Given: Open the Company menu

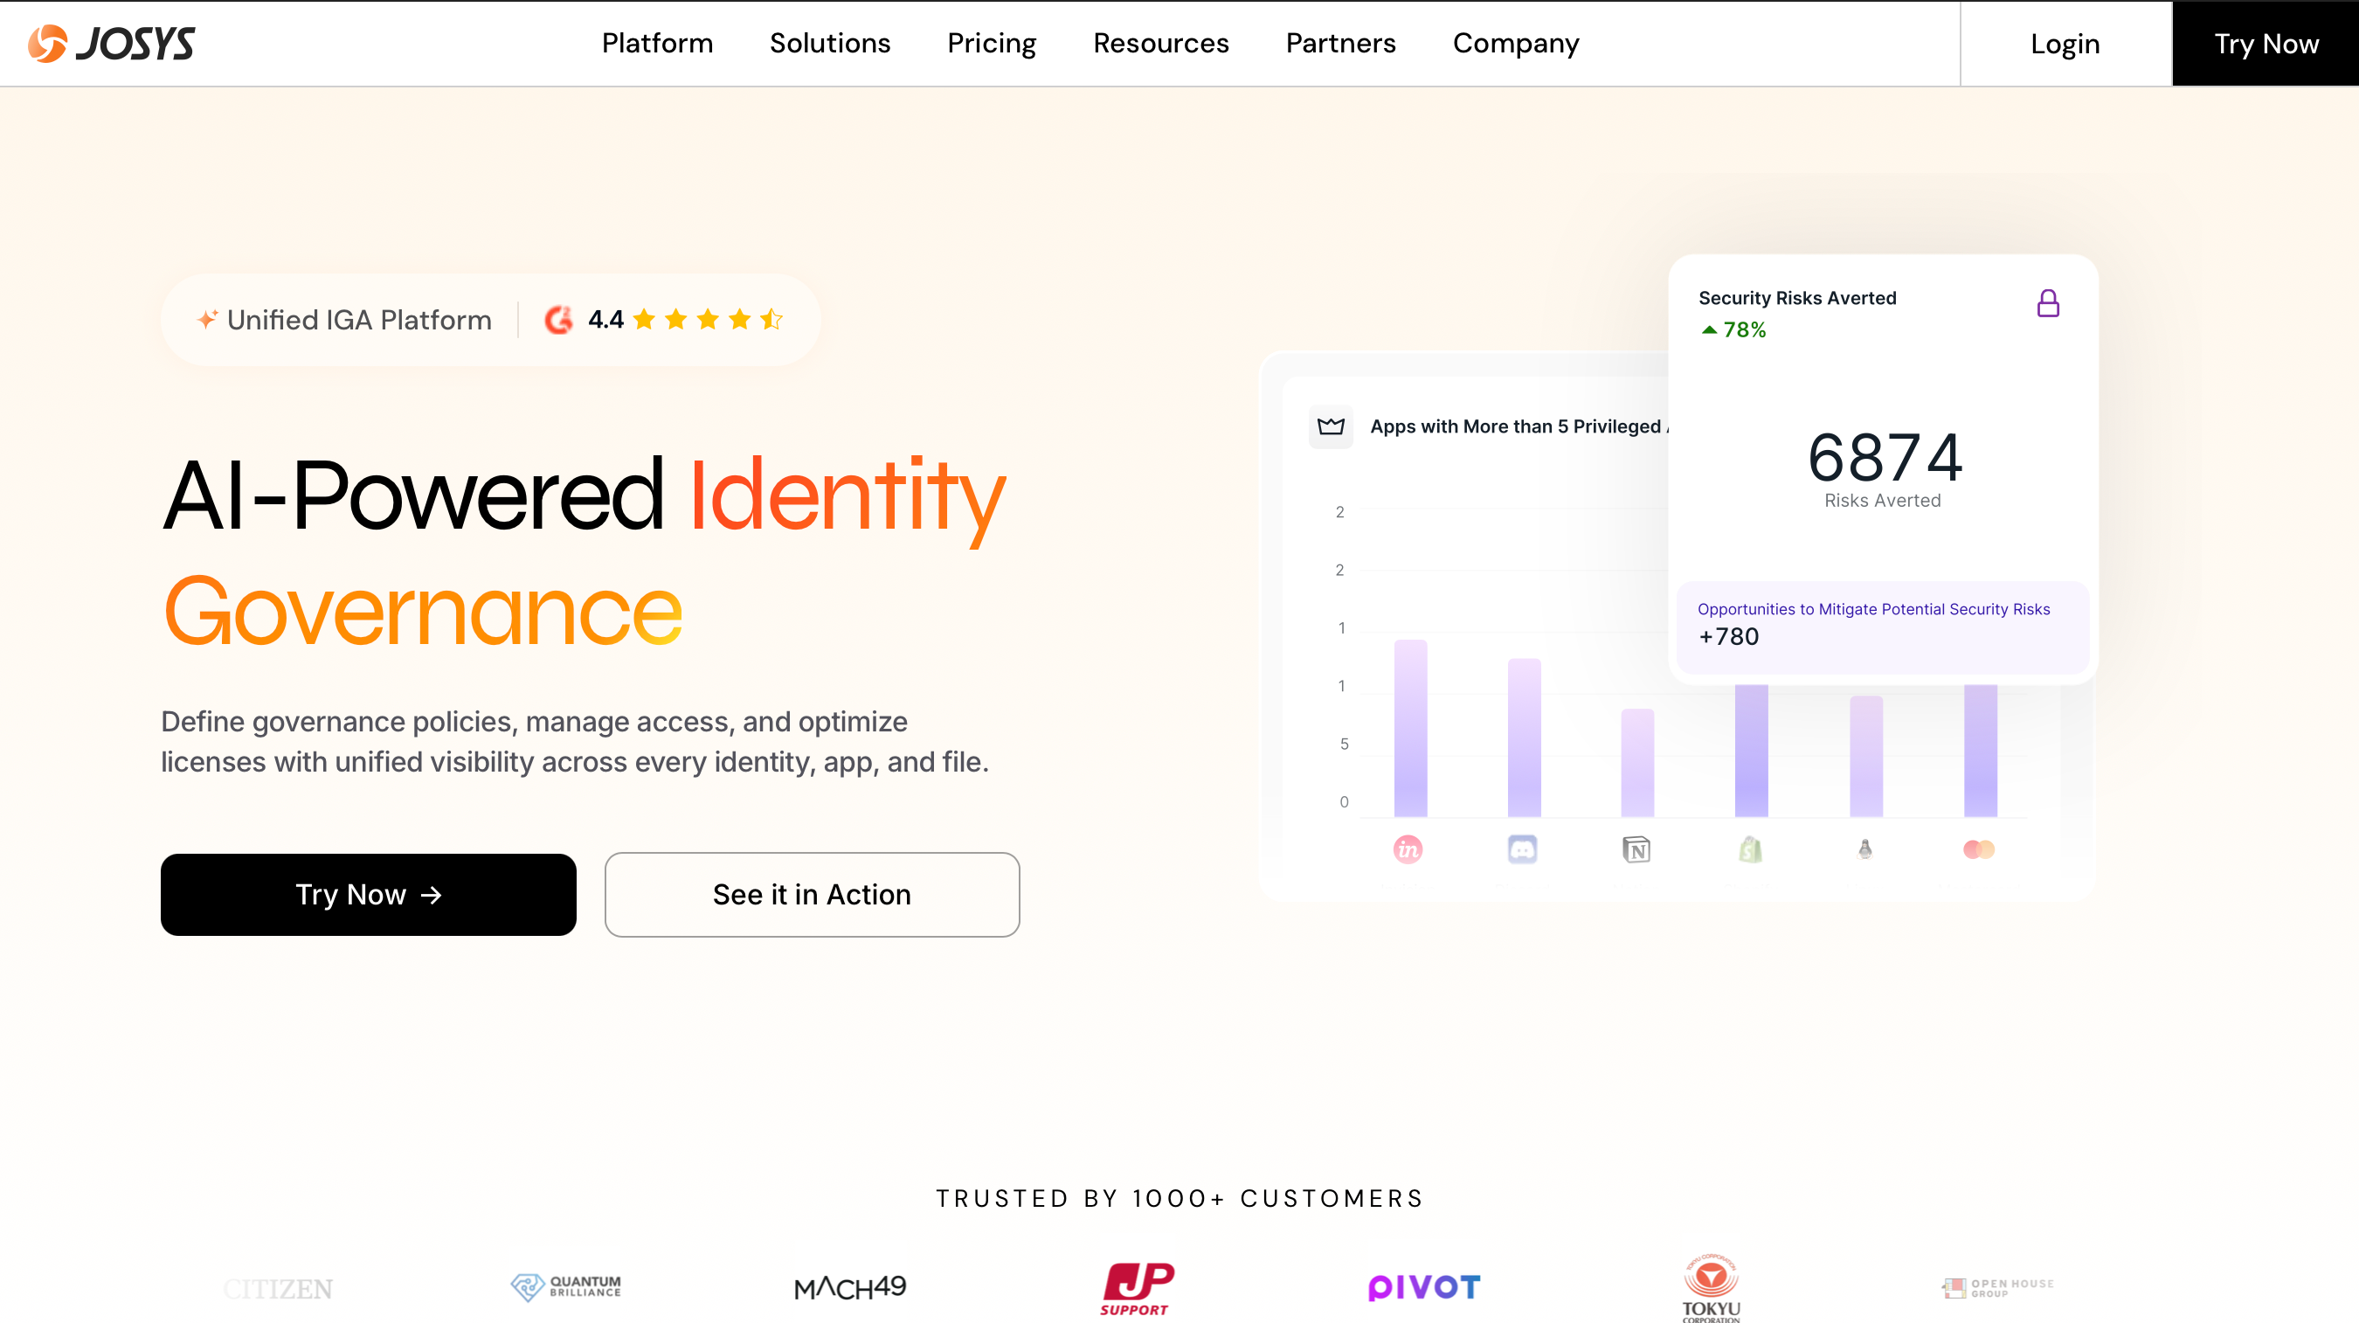Looking at the screenshot, I should [1517, 43].
